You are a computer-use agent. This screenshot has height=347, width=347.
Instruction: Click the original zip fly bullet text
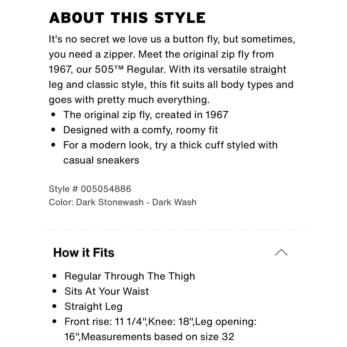(x=146, y=115)
